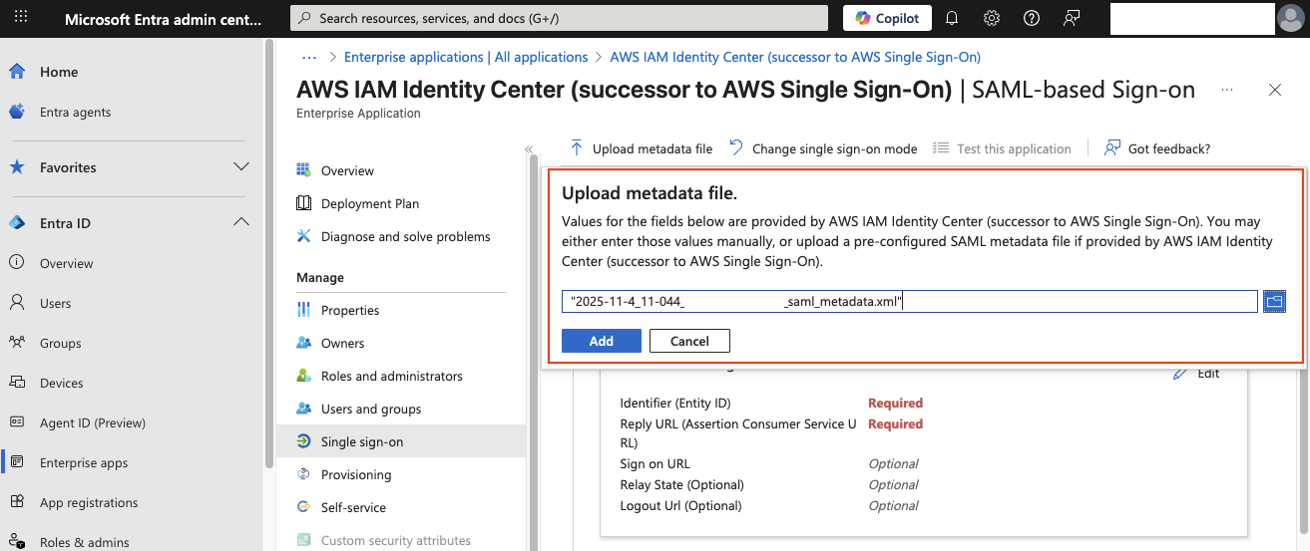The width and height of the screenshot is (1310, 551).
Task: Click Upload metadata file toolbar button
Action: [x=641, y=148]
